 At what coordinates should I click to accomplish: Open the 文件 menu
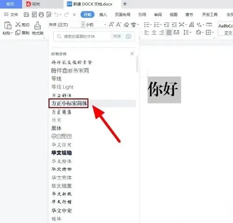11,14
